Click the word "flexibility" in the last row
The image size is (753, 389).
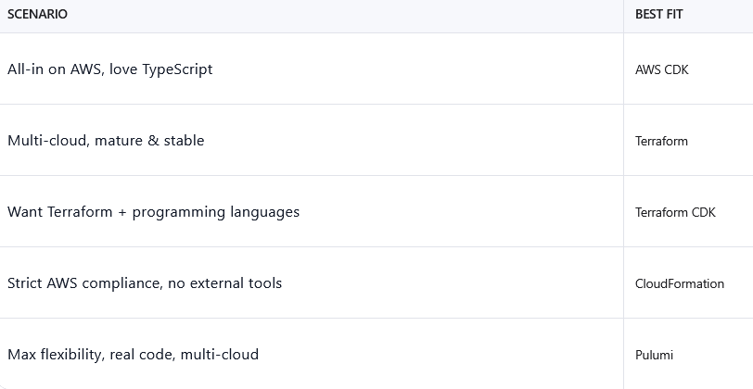tap(72, 355)
